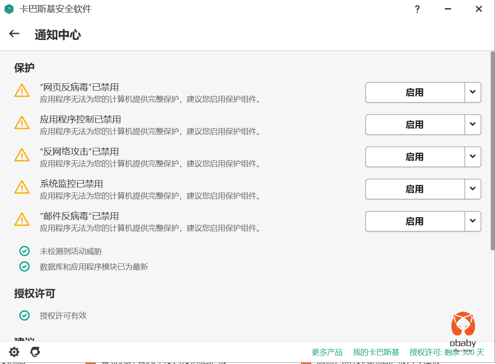The image size is (495, 364).
Task: Click green check for 数据库和应用程序模块已为最新
Action: tap(24, 266)
